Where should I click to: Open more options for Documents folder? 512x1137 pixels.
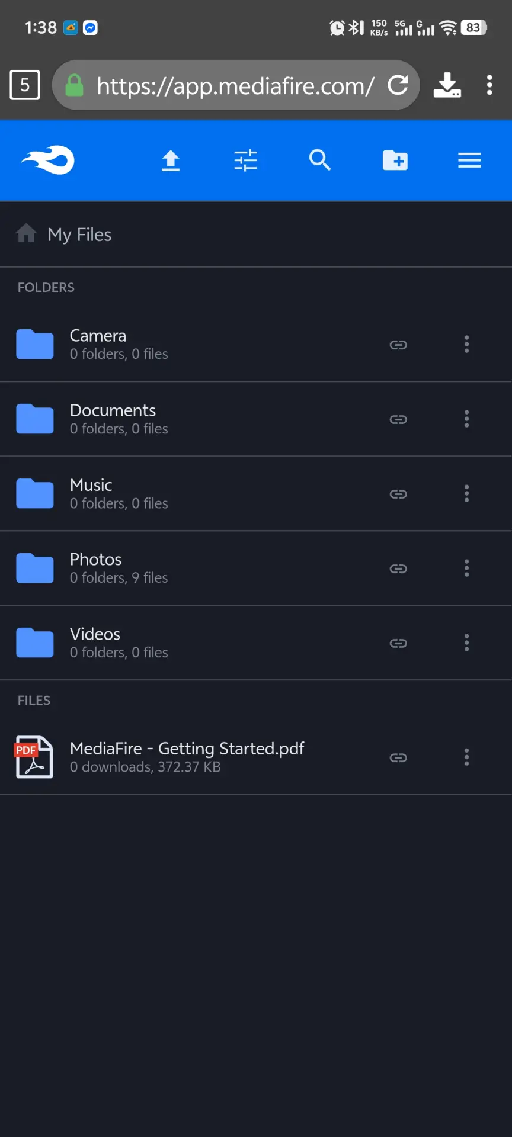(x=467, y=419)
